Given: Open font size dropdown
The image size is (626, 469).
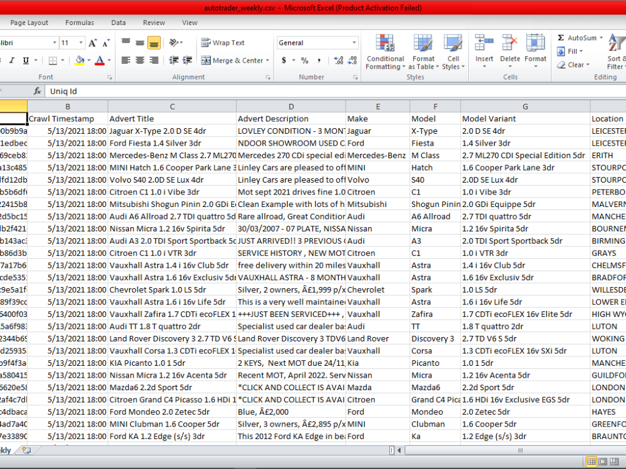Looking at the screenshot, I should click(81, 43).
